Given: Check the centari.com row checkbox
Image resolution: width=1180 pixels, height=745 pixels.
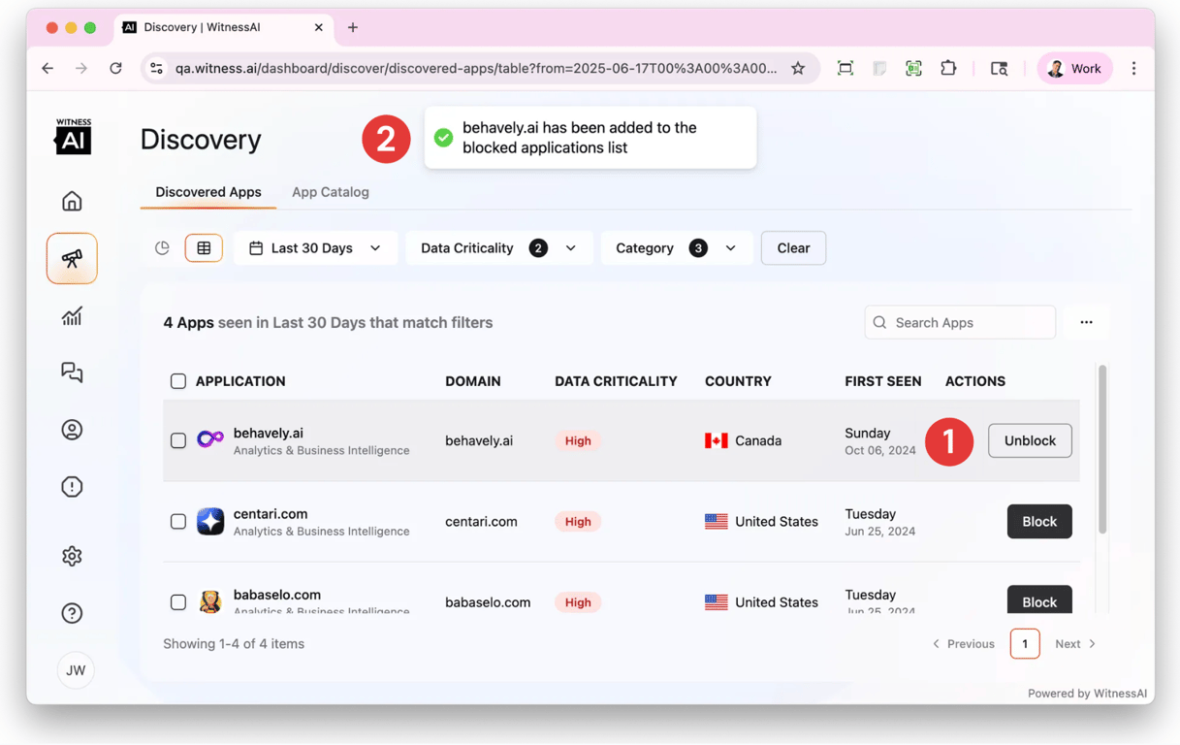Looking at the screenshot, I should (x=178, y=521).
